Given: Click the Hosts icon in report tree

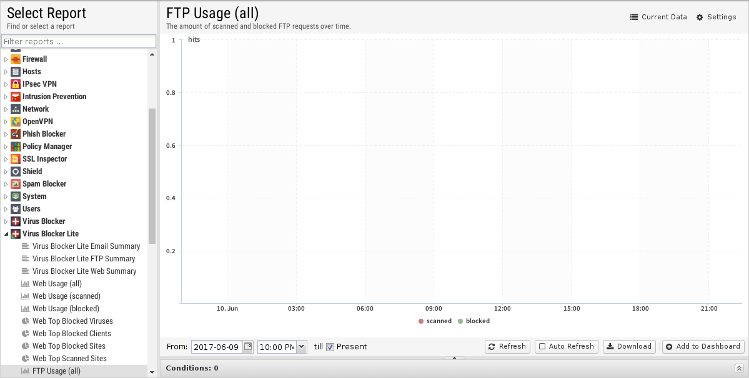Looking at the screenshot, I should tap(16, 72).
